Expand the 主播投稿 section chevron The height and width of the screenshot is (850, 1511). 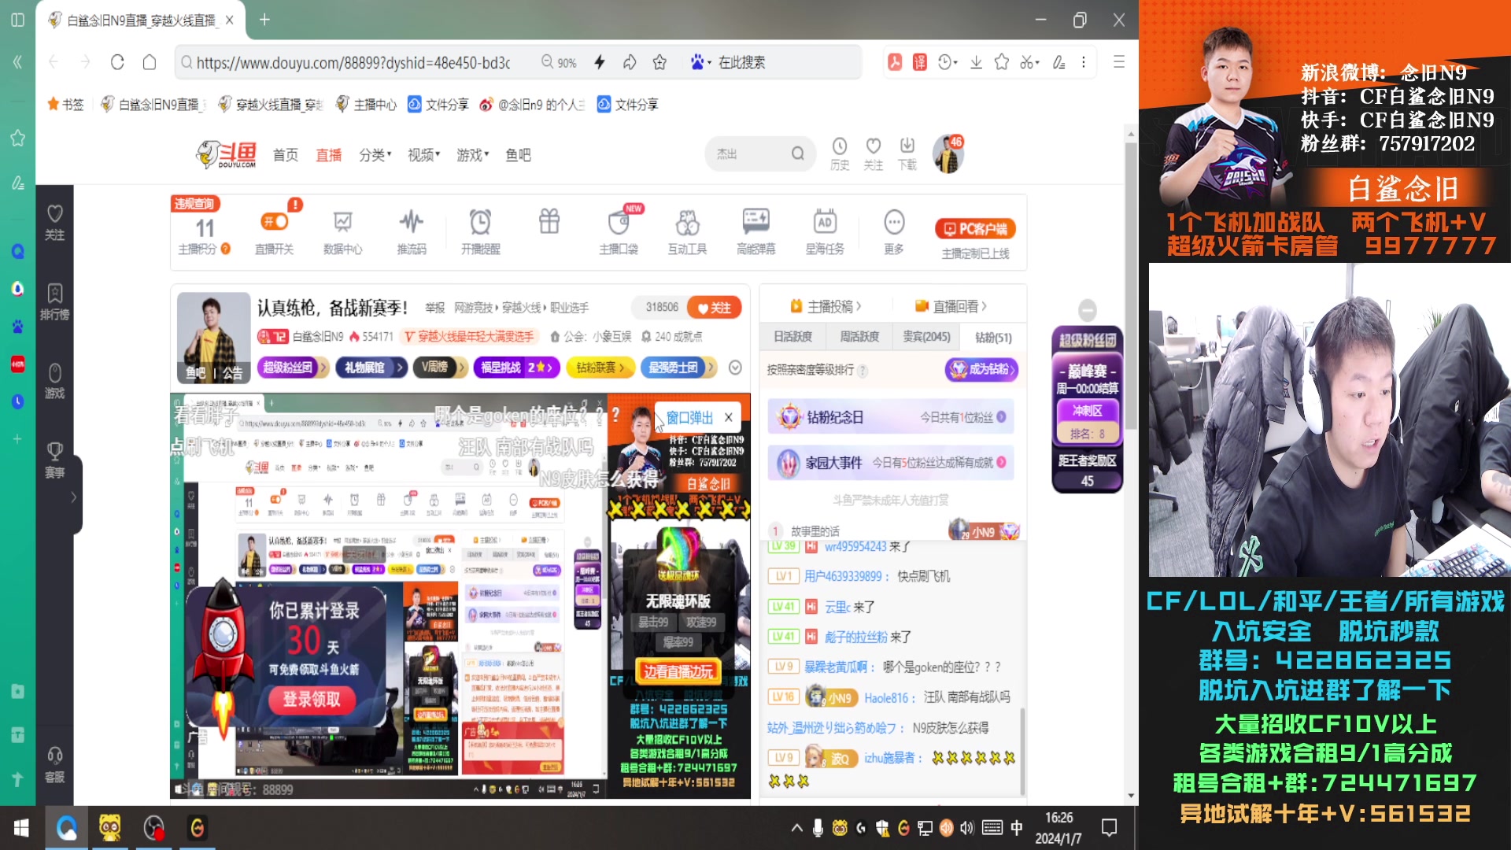[x=859, y=305]
